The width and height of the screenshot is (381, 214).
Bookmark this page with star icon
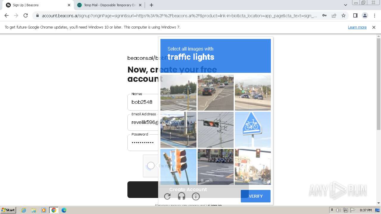coord(343,15)
